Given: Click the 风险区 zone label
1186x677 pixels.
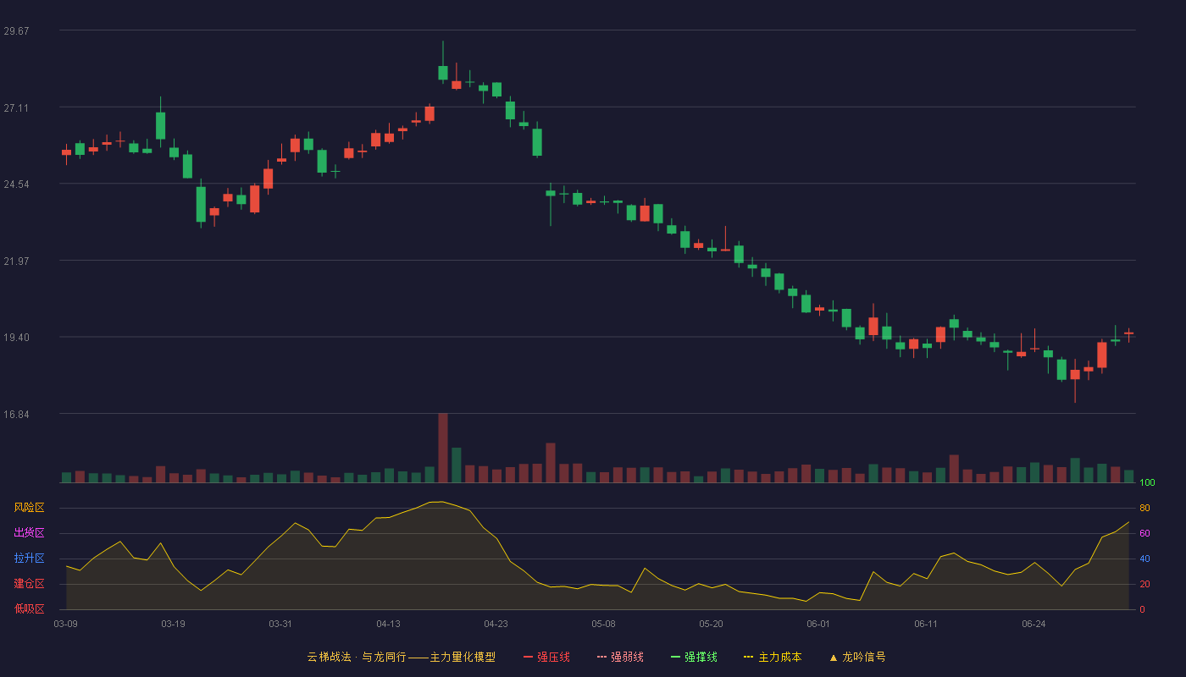Looking at the screenshot, I should pos(29,508).
